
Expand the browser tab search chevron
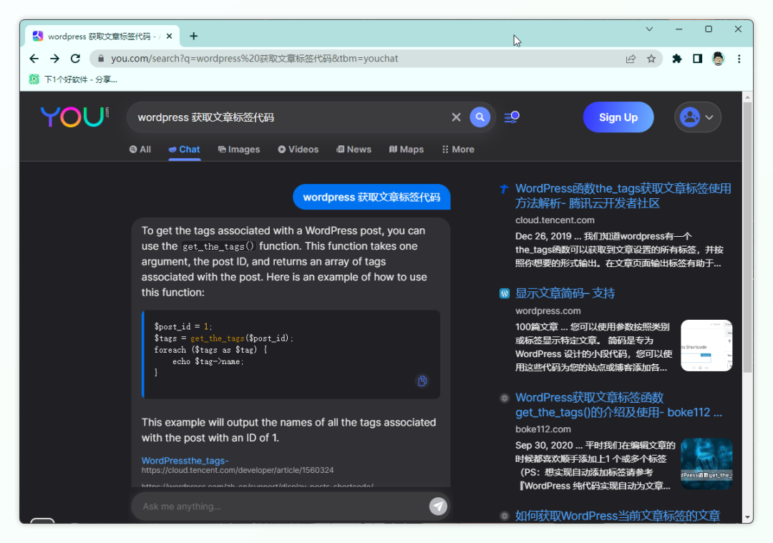648,29
